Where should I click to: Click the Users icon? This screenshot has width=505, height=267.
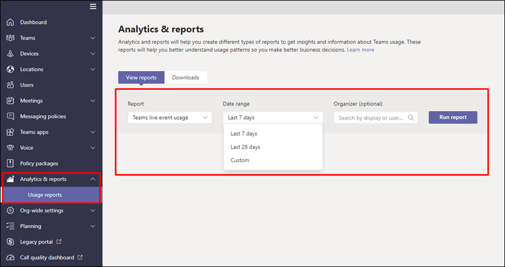[10, 85]
